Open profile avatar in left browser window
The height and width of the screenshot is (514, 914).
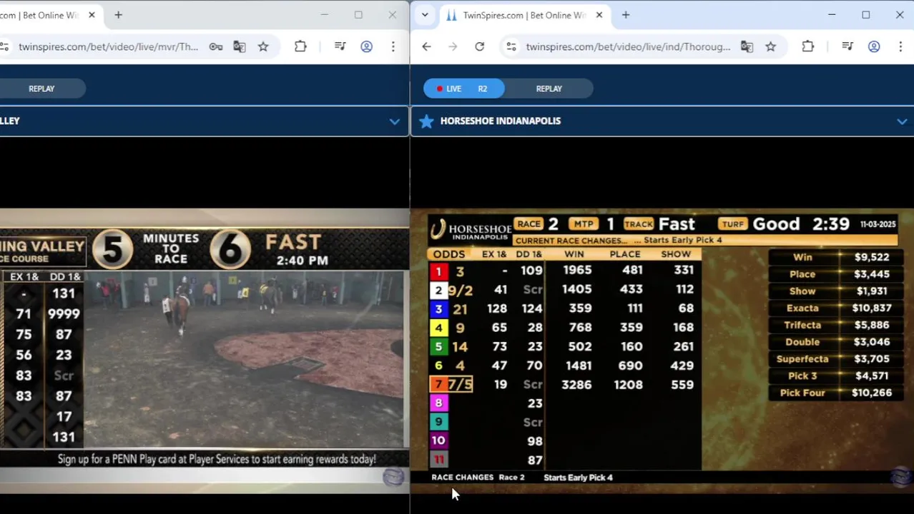(366, 46)
